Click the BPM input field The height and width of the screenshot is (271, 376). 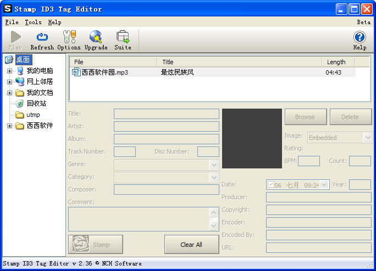click(308, 161)
